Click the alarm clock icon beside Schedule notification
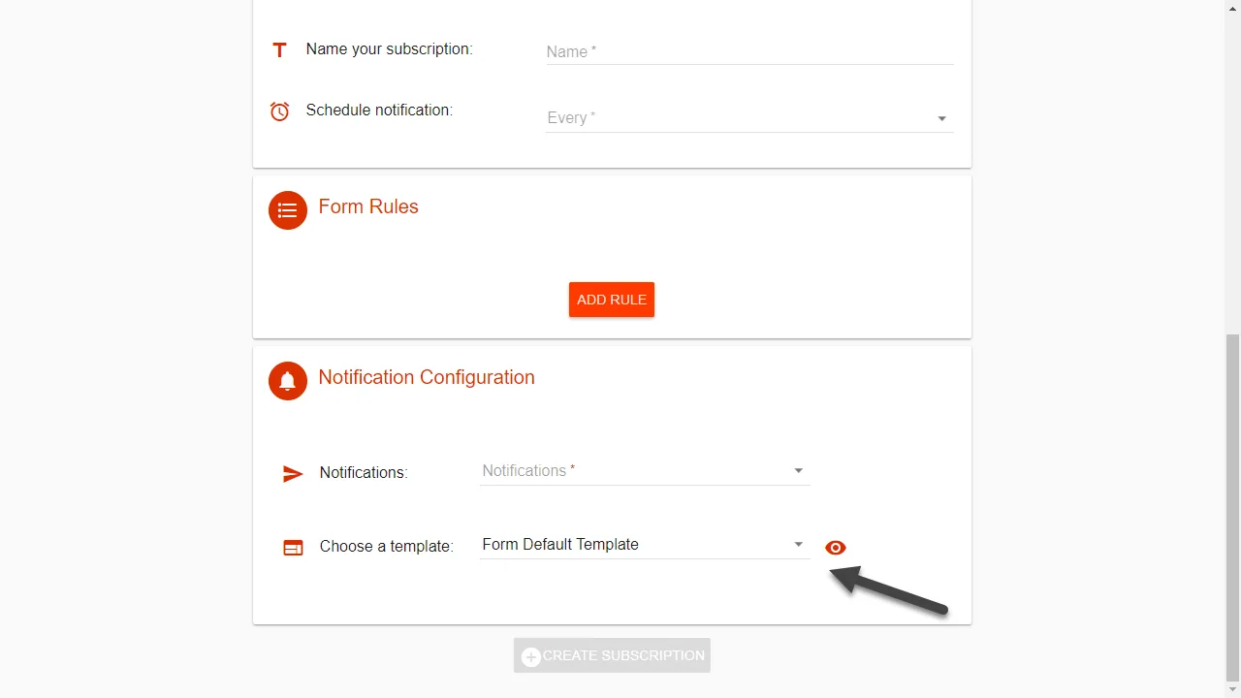The image size is (1241, 698). pyautogui.click(x=279, y=111)
